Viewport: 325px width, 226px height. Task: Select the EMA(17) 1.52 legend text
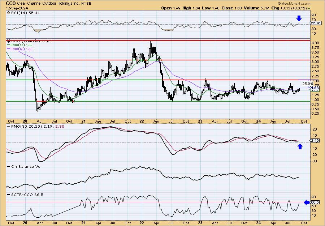21,45
